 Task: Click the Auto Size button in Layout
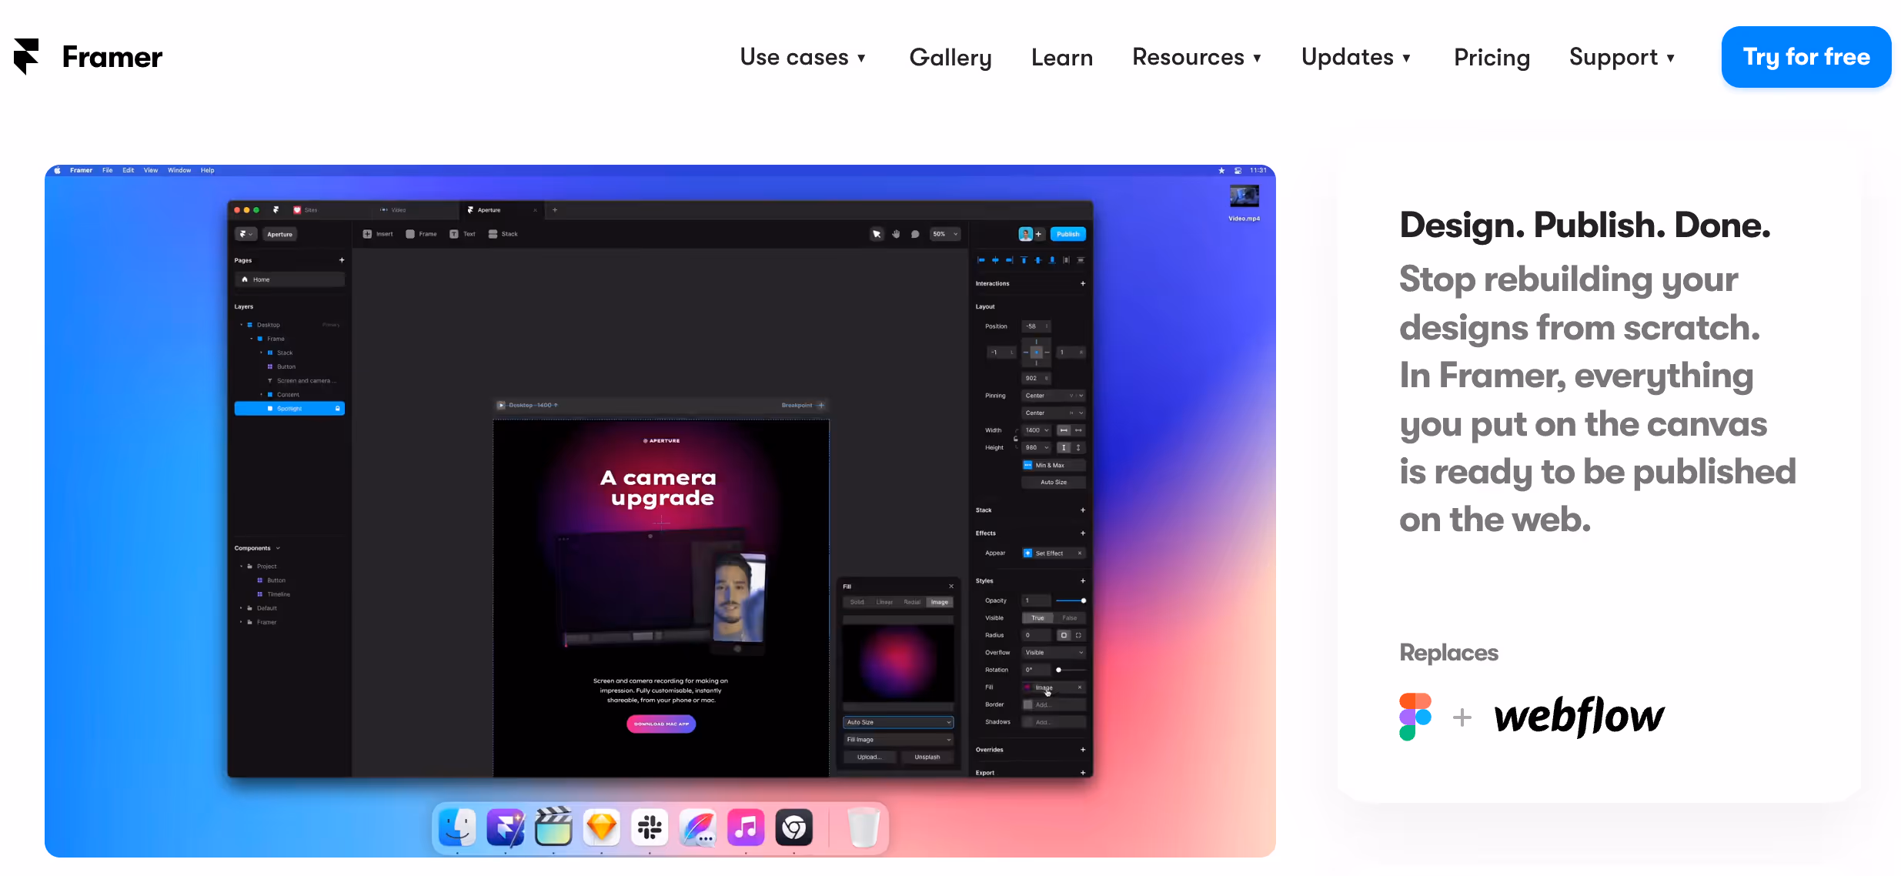(1054, 482)
